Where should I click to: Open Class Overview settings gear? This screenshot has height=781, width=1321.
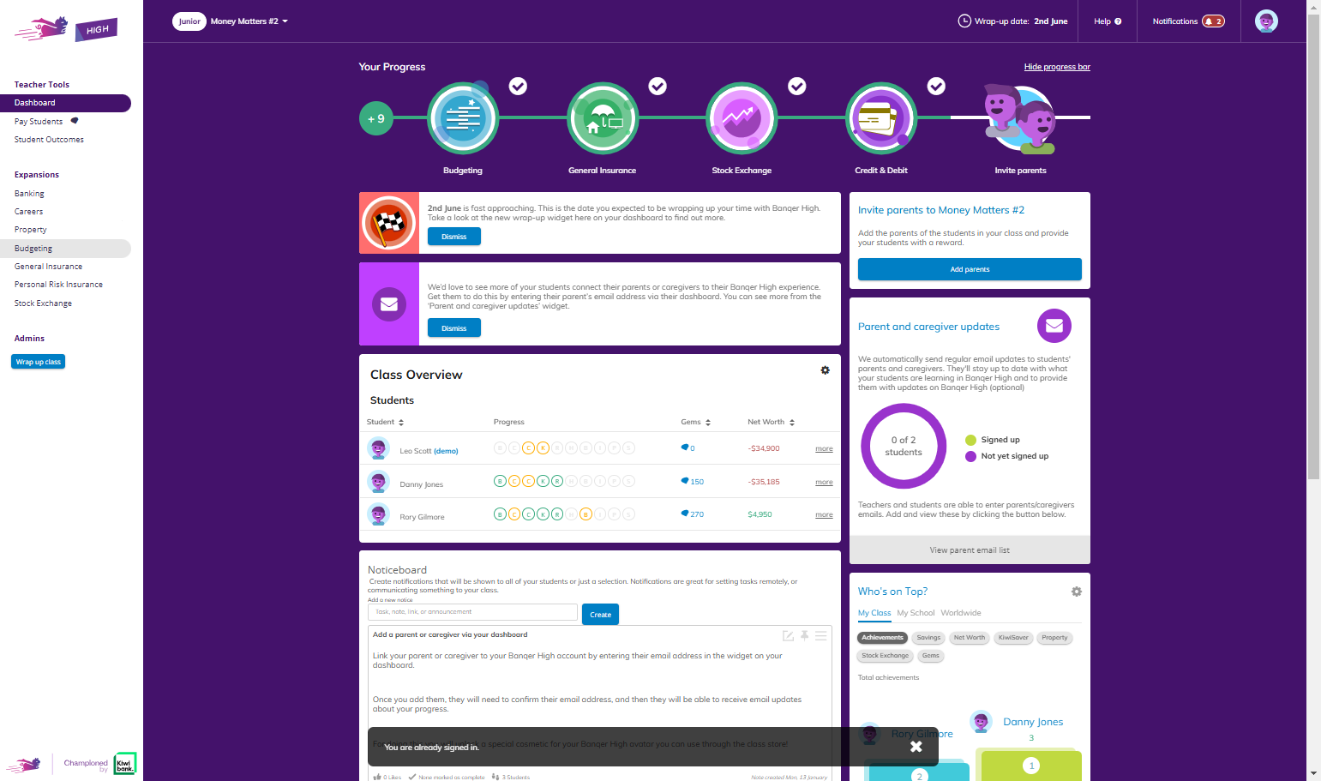click(825, 370)
